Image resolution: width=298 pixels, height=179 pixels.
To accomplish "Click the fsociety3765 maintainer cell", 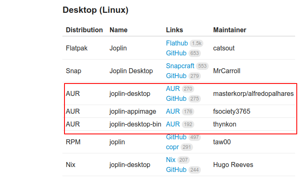I will [231, 111].
